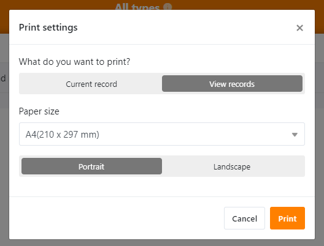Click the 'What do you want to print?' label
The image size is (324, 246).
(75, 62)
